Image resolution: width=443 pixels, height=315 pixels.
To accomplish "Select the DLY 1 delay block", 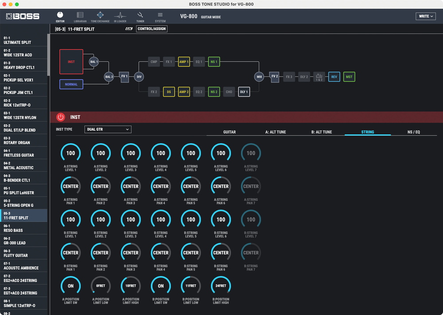I will [244, 92].
